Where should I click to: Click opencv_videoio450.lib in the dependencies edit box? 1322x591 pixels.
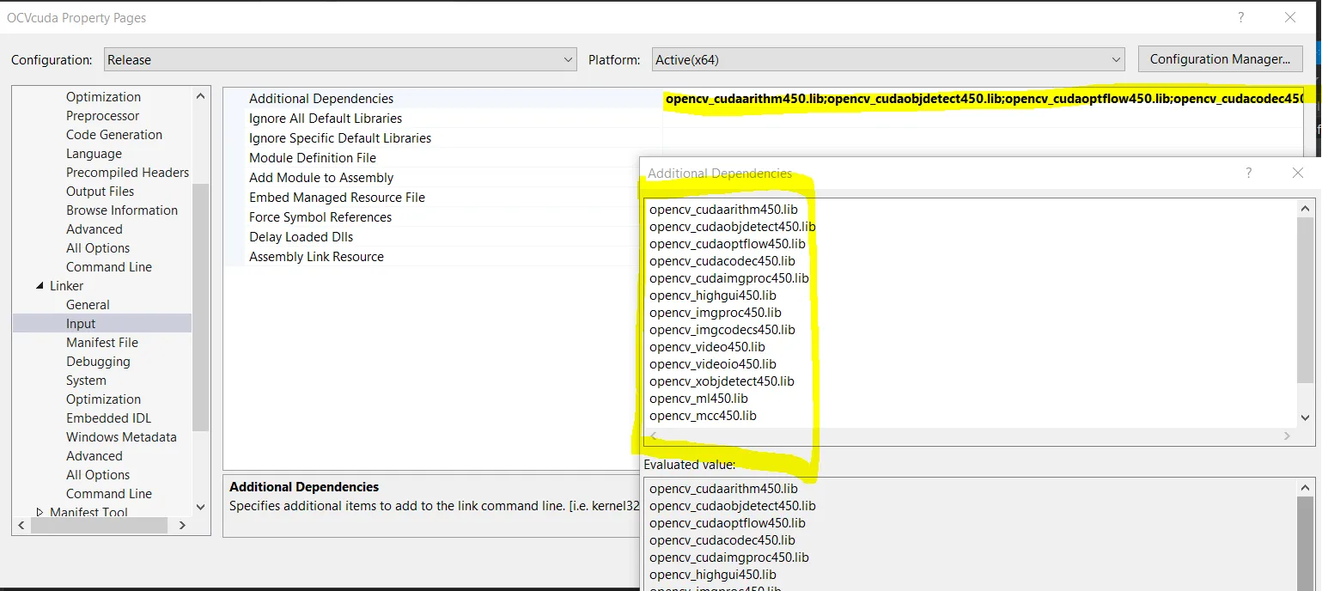coord(712,363)
